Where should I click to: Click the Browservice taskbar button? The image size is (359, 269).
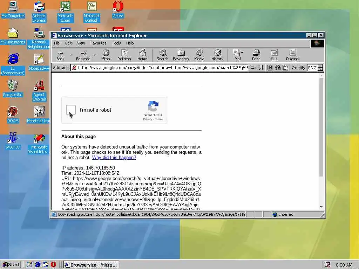coord(91,265)
